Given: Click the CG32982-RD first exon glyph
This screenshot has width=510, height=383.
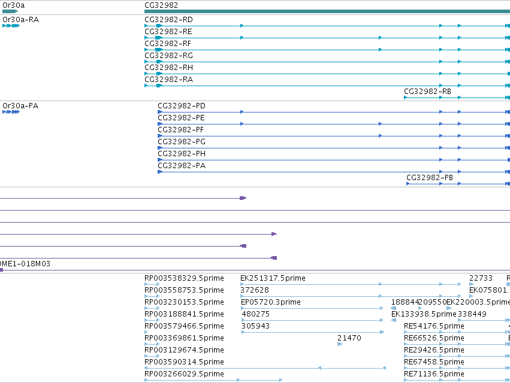Looking at the screenshot, I should pos(146,26).
